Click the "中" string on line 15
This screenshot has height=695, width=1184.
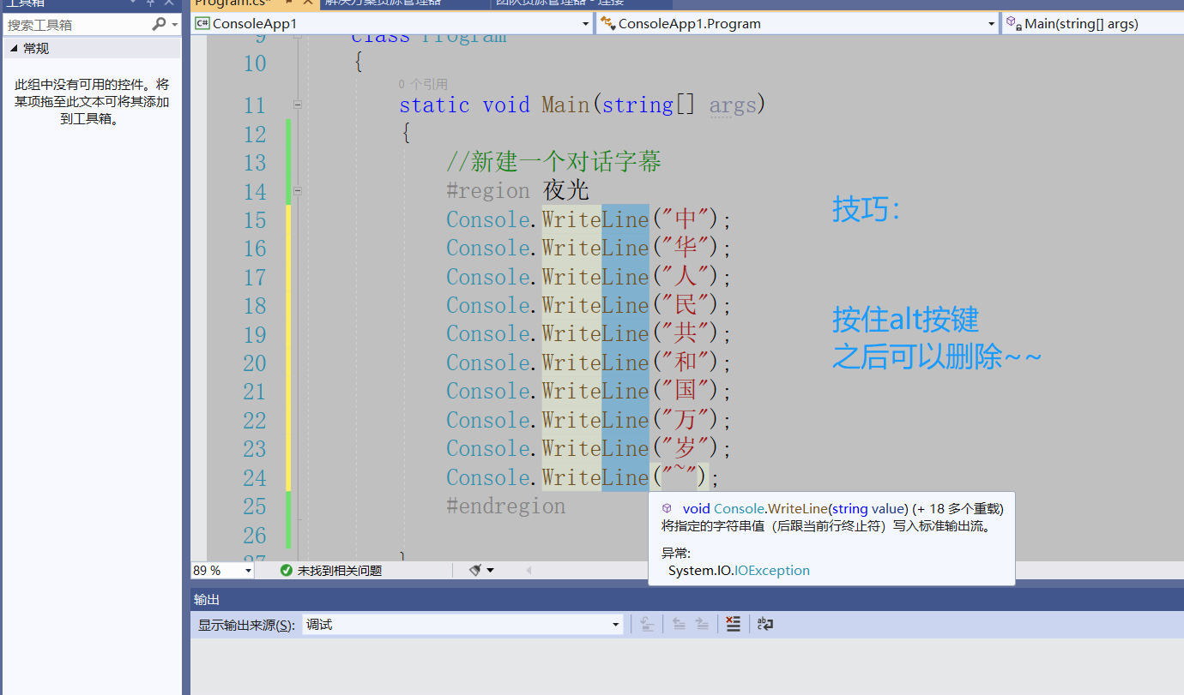click(685, 219)
